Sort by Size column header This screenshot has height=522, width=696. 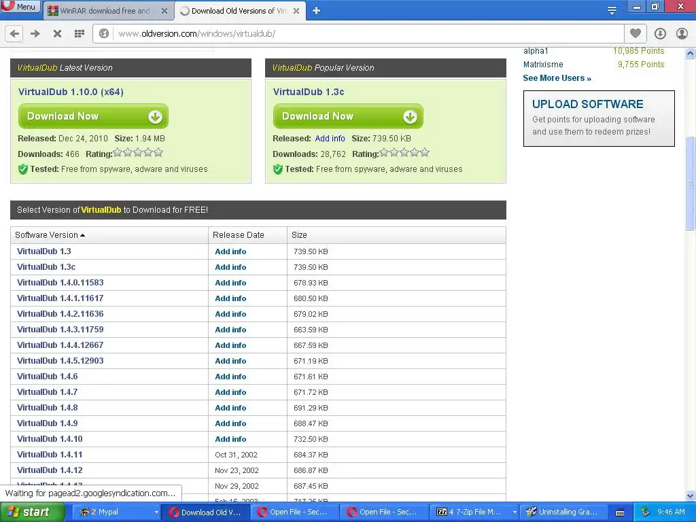click(x=396, y=234)
